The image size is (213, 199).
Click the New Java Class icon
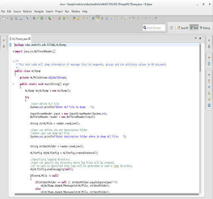(x=64, y=18)
